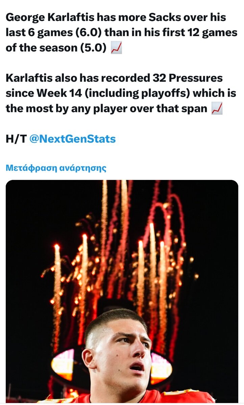This screenshot has width=244, height=405.
Task: Click the chart emoji after 'that span'
Action: point(217,109)
